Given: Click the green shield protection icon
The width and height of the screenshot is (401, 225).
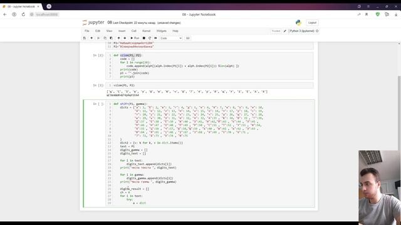Looking at the screenshot, I should pos(378,14).
